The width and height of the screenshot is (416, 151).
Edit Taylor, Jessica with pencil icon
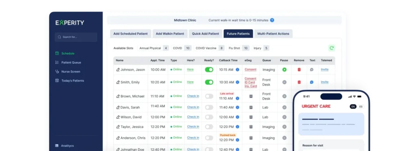(118, 127)
